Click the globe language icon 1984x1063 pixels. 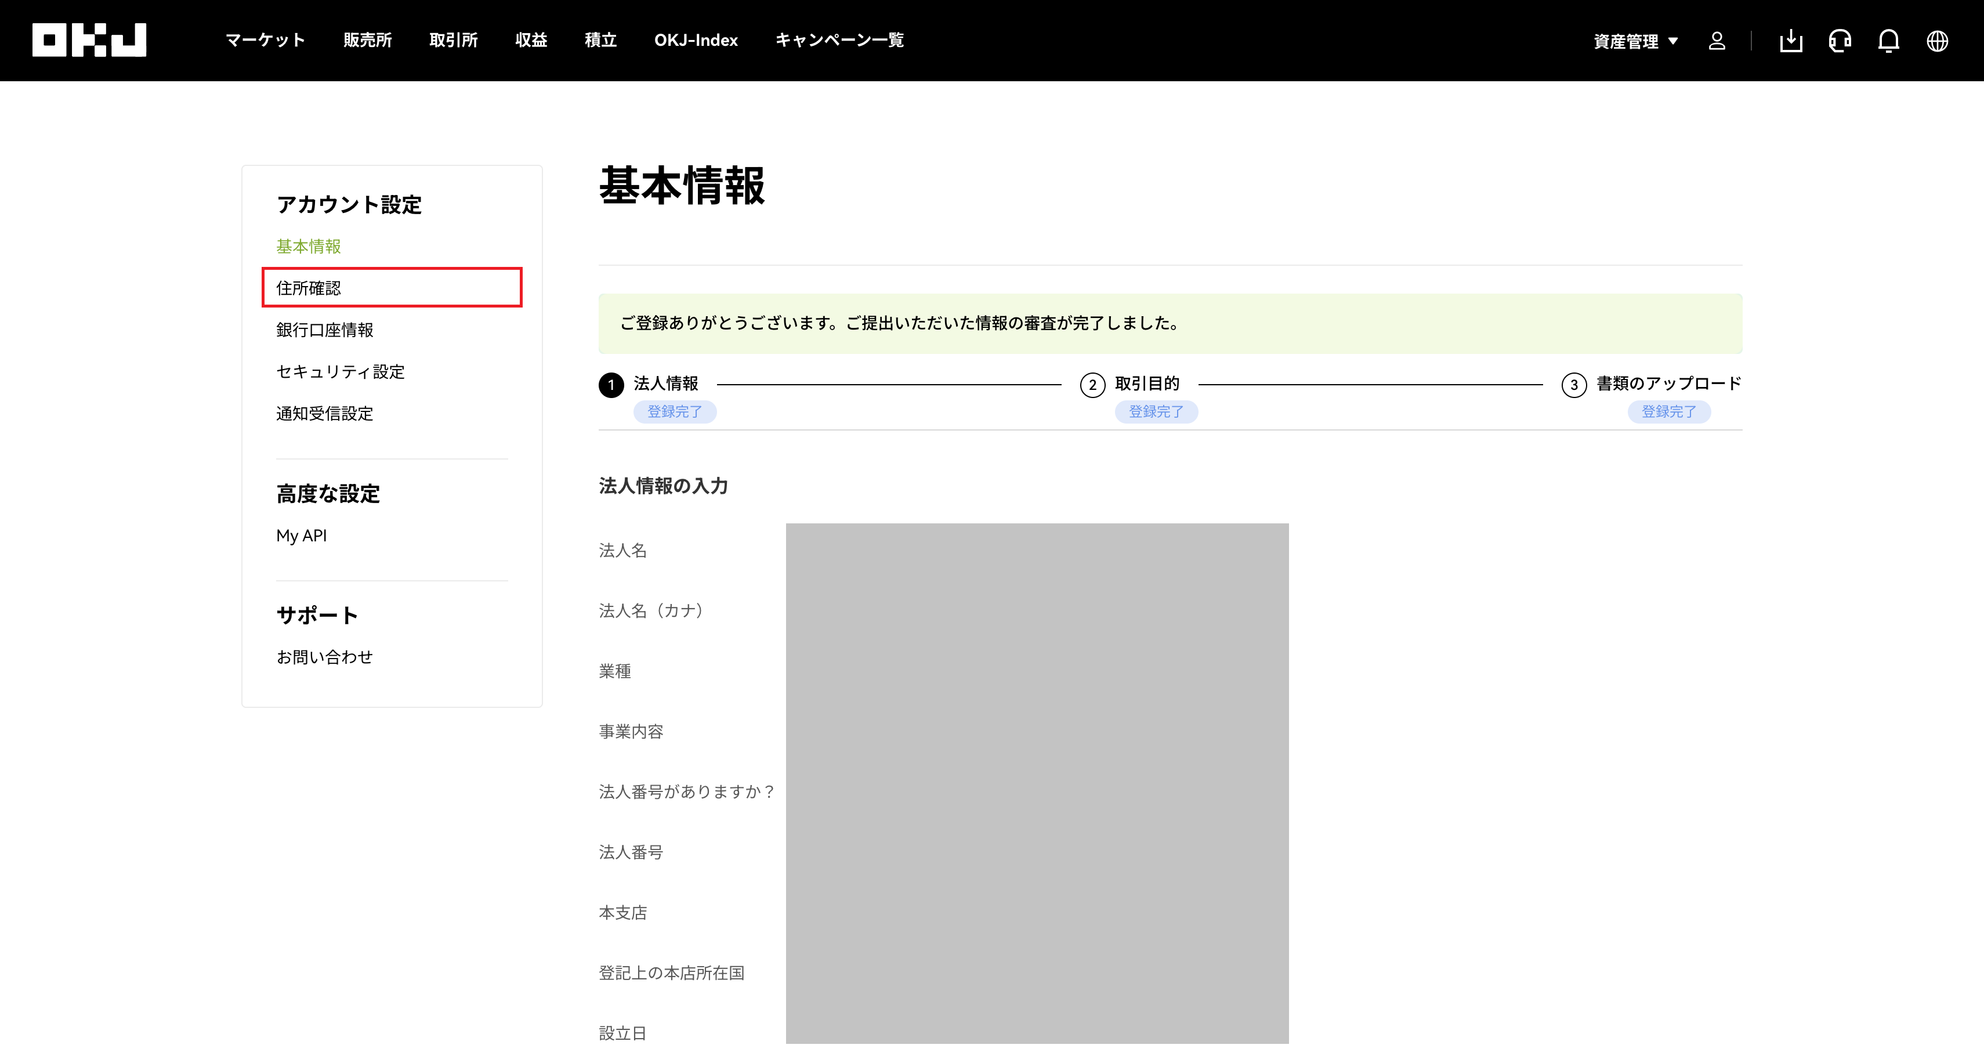1938,41
